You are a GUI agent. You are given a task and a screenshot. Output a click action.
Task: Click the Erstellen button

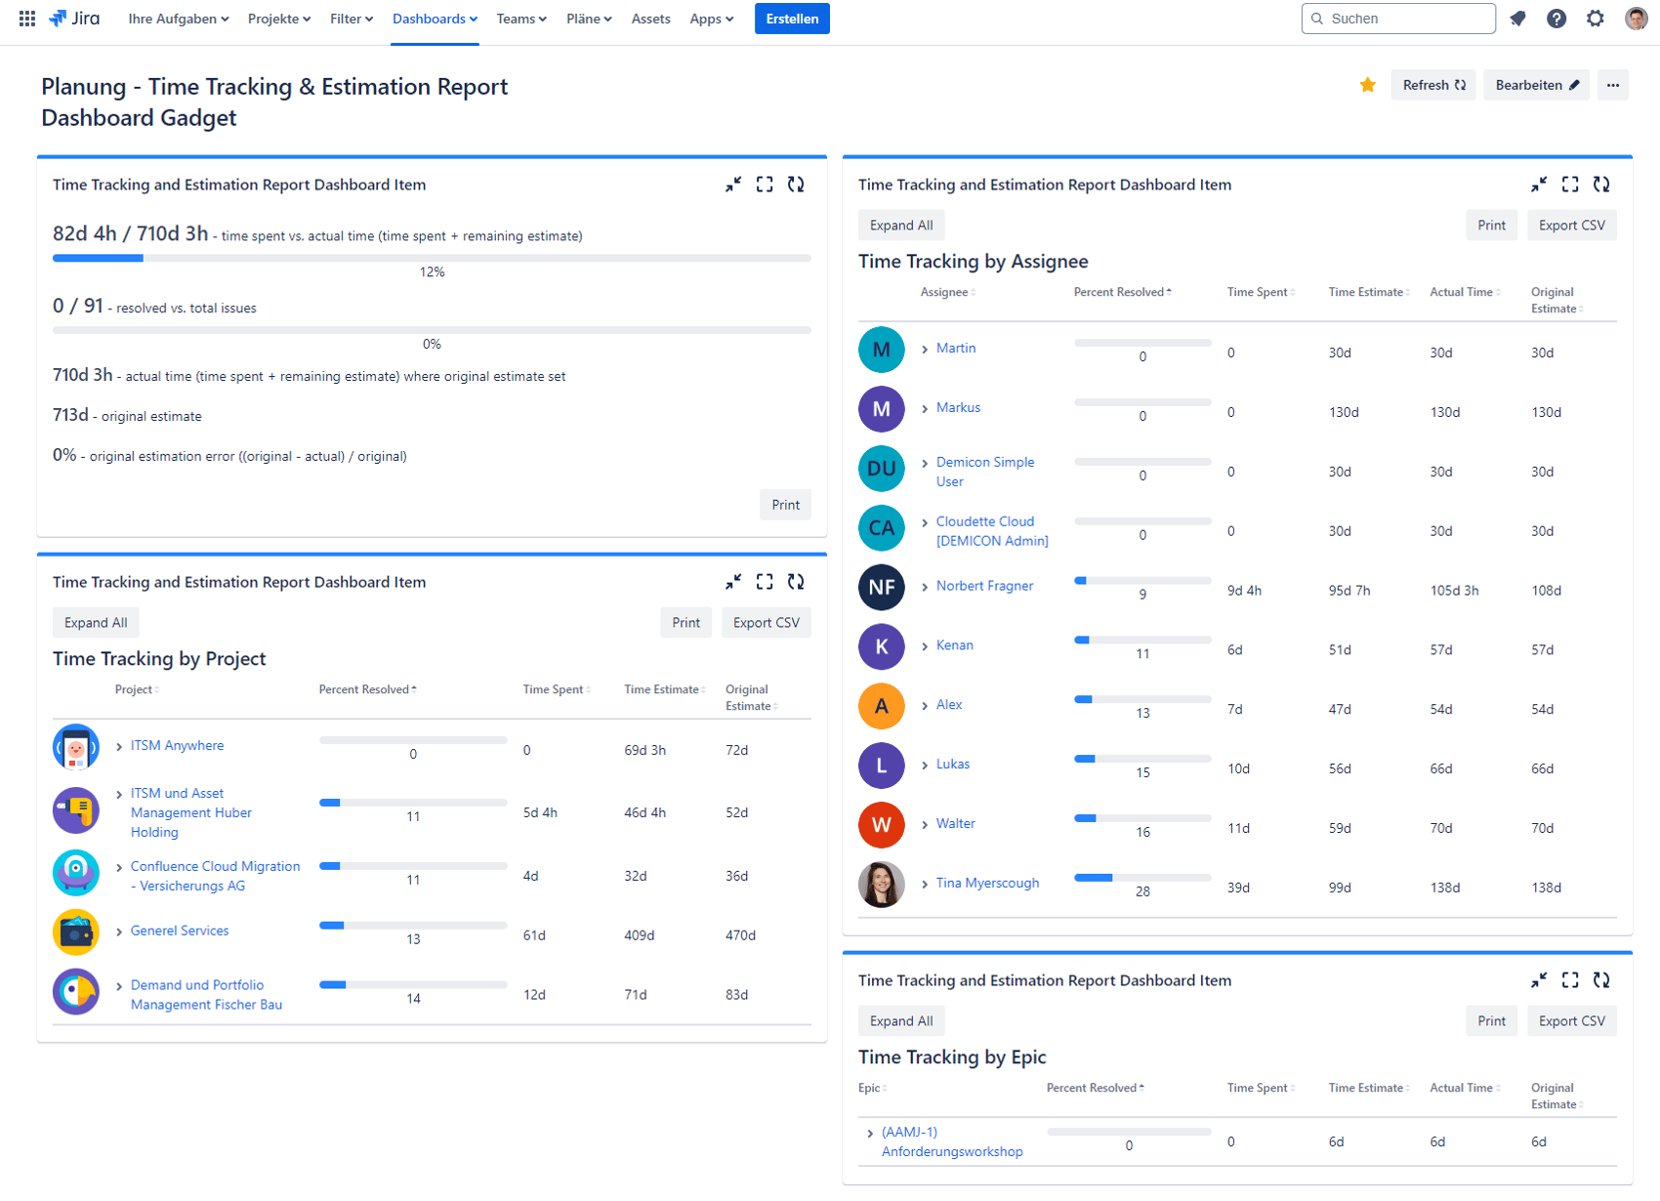tap(792, 19)
